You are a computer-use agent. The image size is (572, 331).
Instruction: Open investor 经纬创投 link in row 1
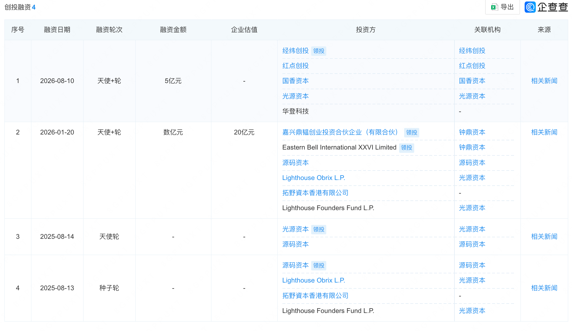(x=295, y=51)
